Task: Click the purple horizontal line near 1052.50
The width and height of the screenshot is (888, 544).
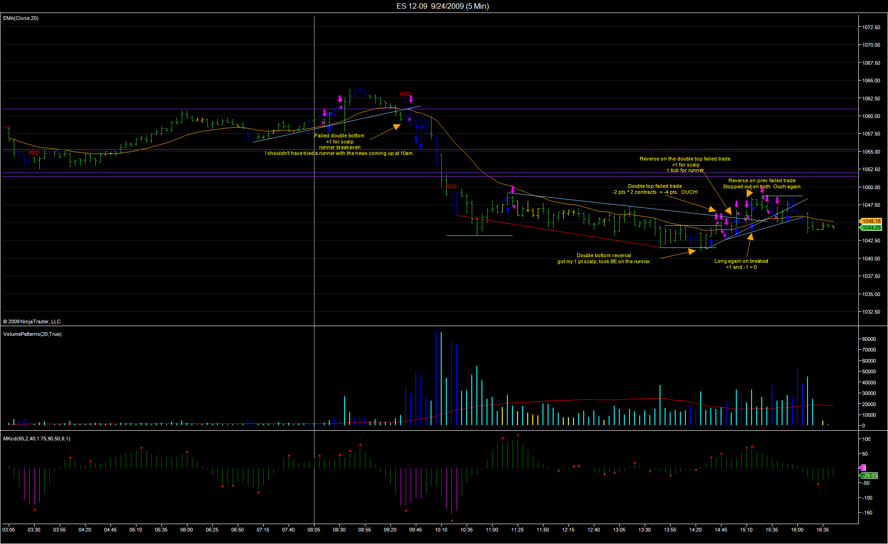Action: coord(429,172)
